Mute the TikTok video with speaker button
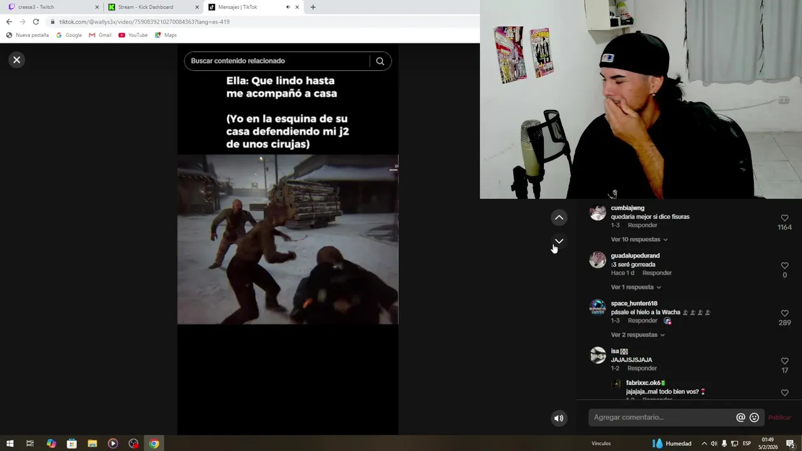Screen dimensions: 802x451 tap(559, 418)
